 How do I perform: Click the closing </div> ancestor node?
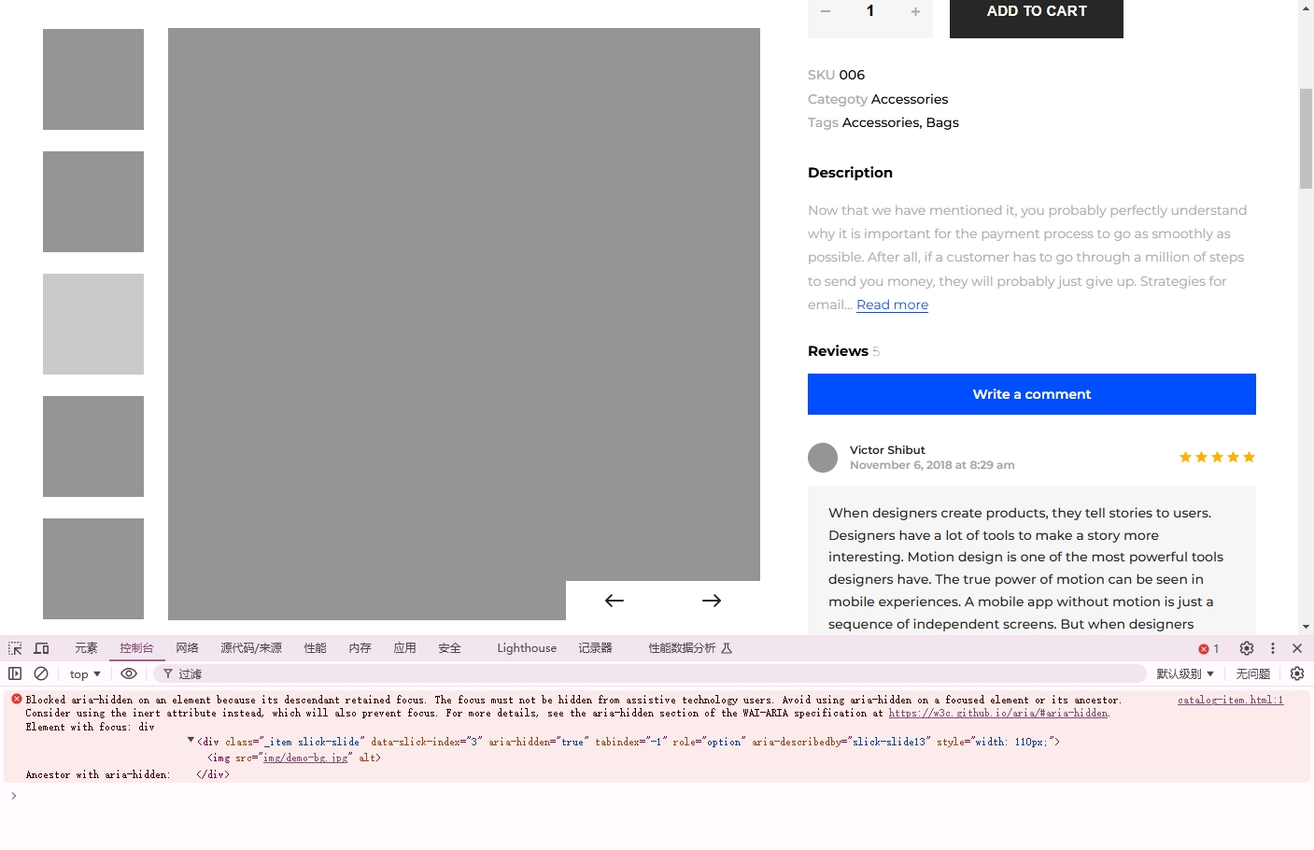213,774
